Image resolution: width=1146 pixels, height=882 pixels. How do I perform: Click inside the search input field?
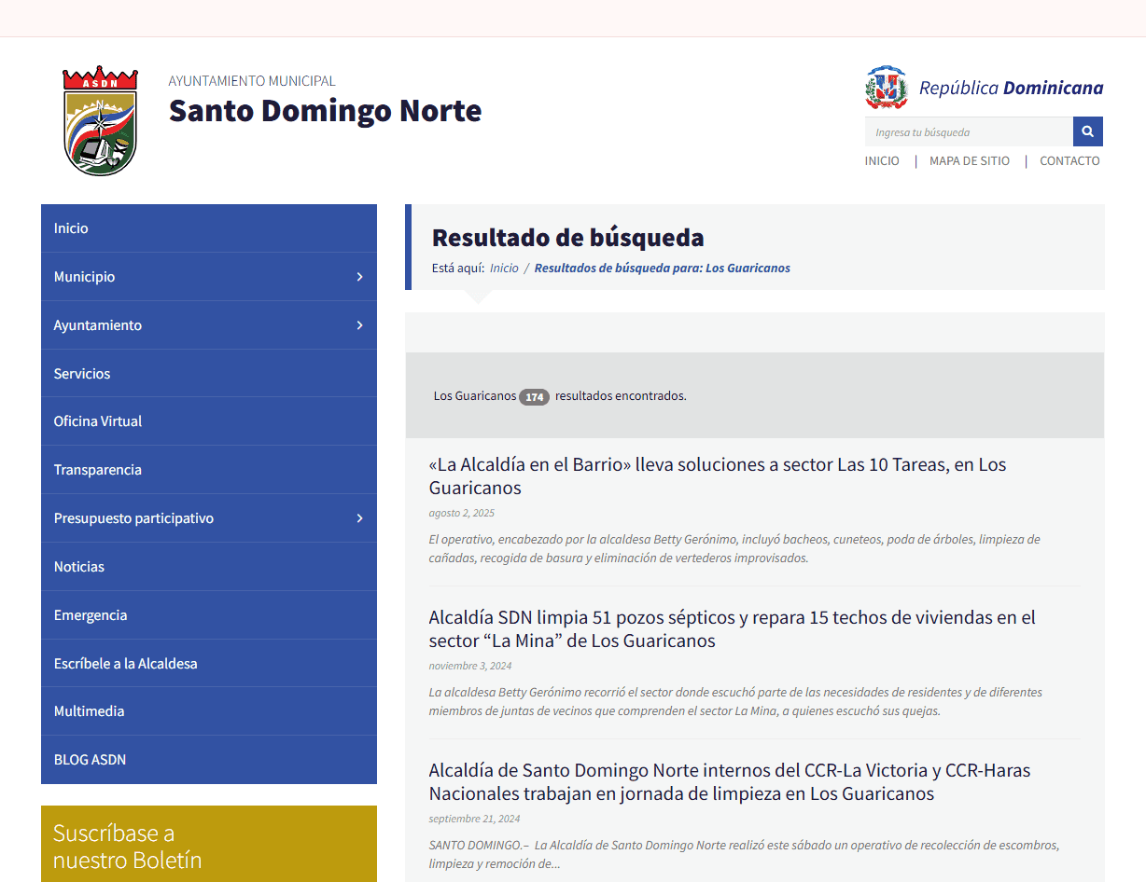pos(968,131)
